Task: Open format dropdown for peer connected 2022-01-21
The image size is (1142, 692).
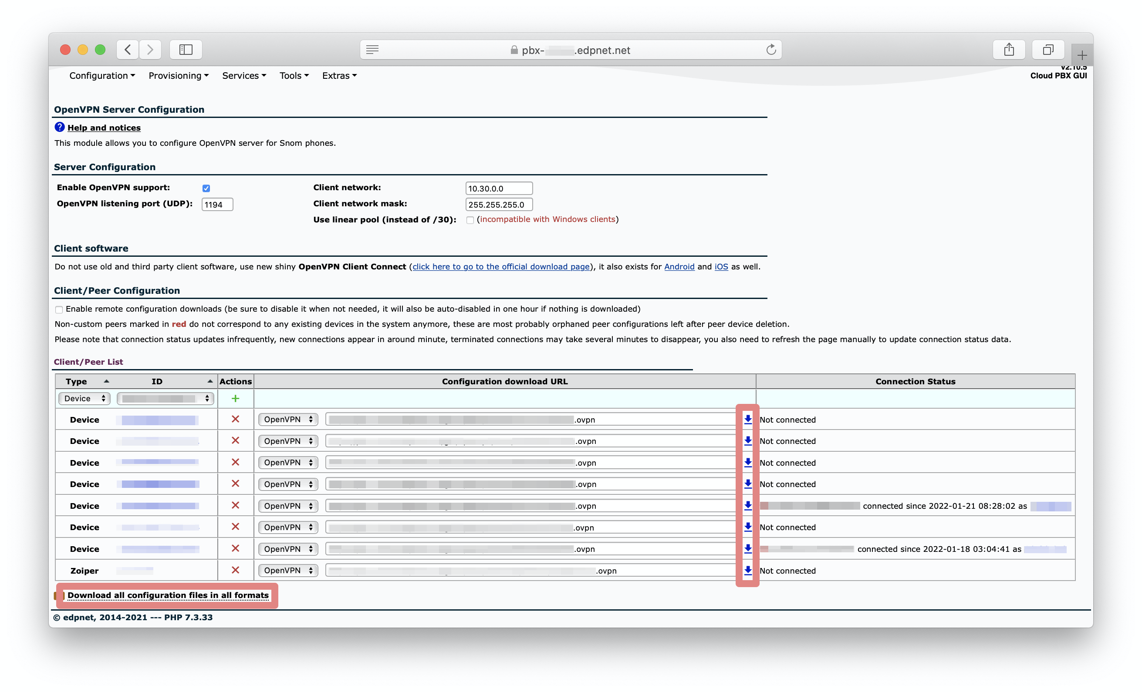Action: point(288,505)
